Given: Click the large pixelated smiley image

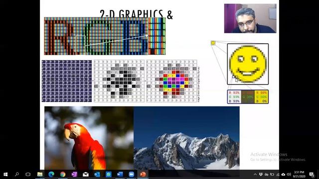Looking at the screenshot, I should [248, 64].
